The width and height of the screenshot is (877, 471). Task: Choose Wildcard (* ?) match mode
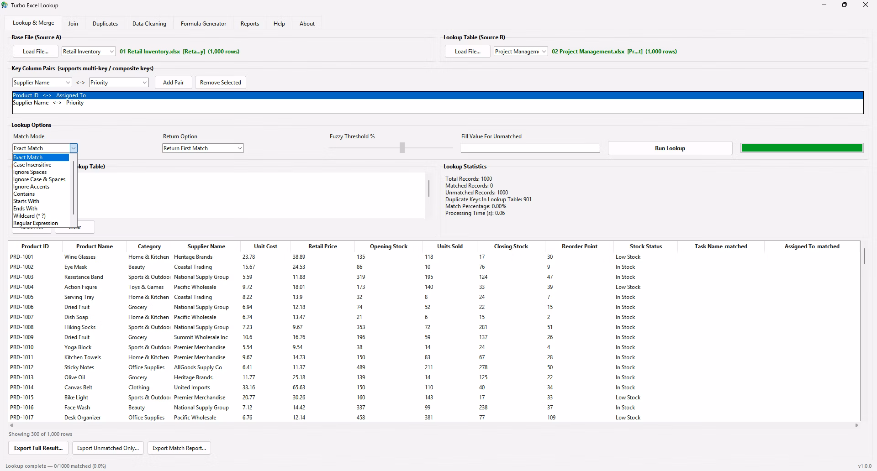[x=41, y=216]
